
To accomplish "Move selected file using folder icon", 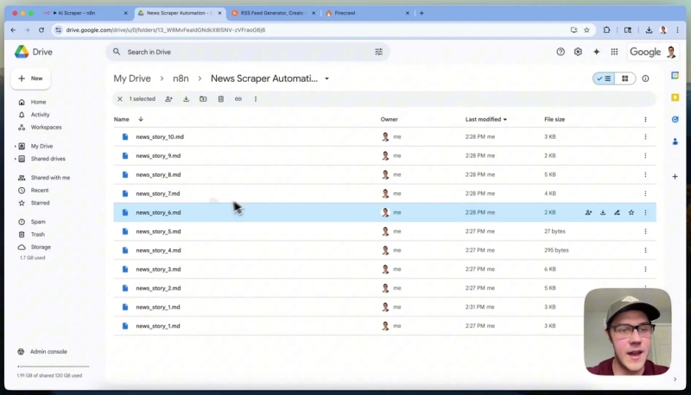I will (x=203, y=99).
